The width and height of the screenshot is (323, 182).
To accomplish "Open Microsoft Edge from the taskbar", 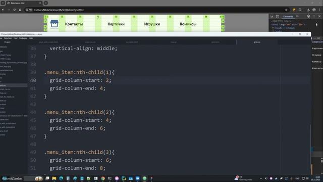I will [61, 178].
